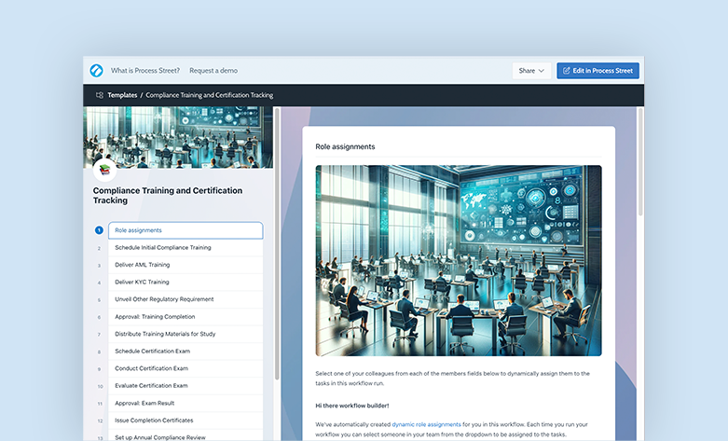Select the Unveil Other Regulatory Requirement task
The image size is (728, 441).
pos(185,299)
